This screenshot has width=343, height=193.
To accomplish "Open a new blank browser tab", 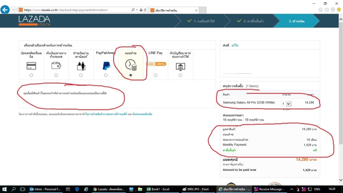I will coord(203,10).
